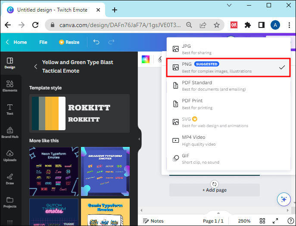Open grid view of pages
This screenshot has width=296, height=226.
(x=262, y=221)
